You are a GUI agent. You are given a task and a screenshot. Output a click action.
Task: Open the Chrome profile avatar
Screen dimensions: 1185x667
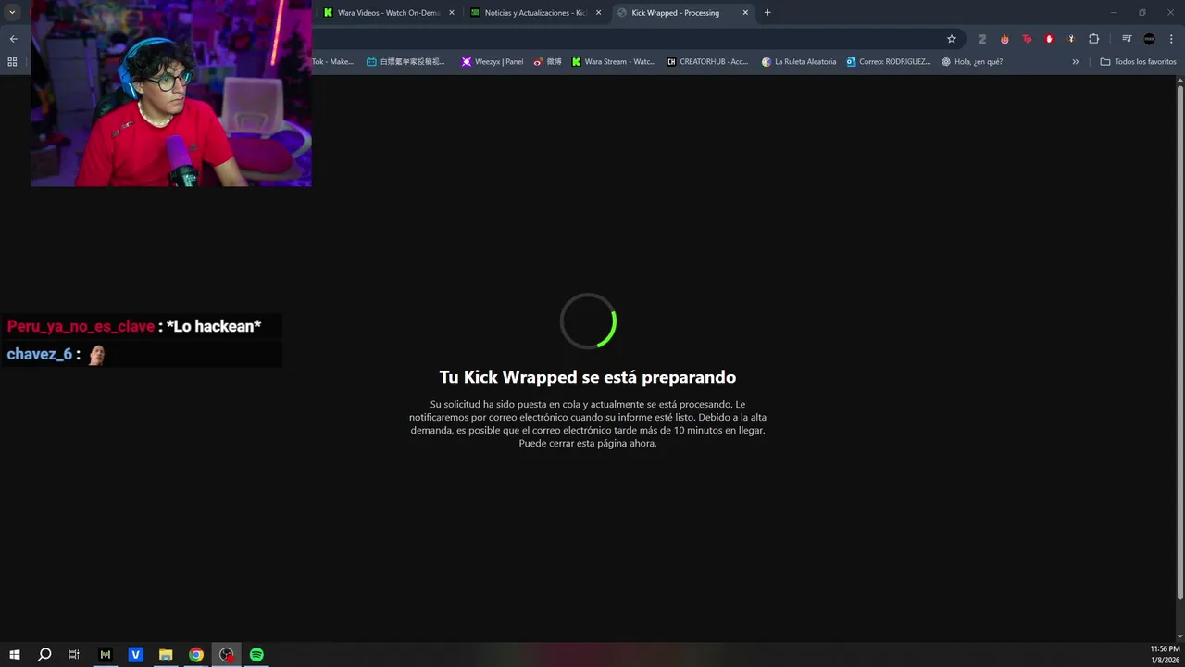[x=1149, y=39]
